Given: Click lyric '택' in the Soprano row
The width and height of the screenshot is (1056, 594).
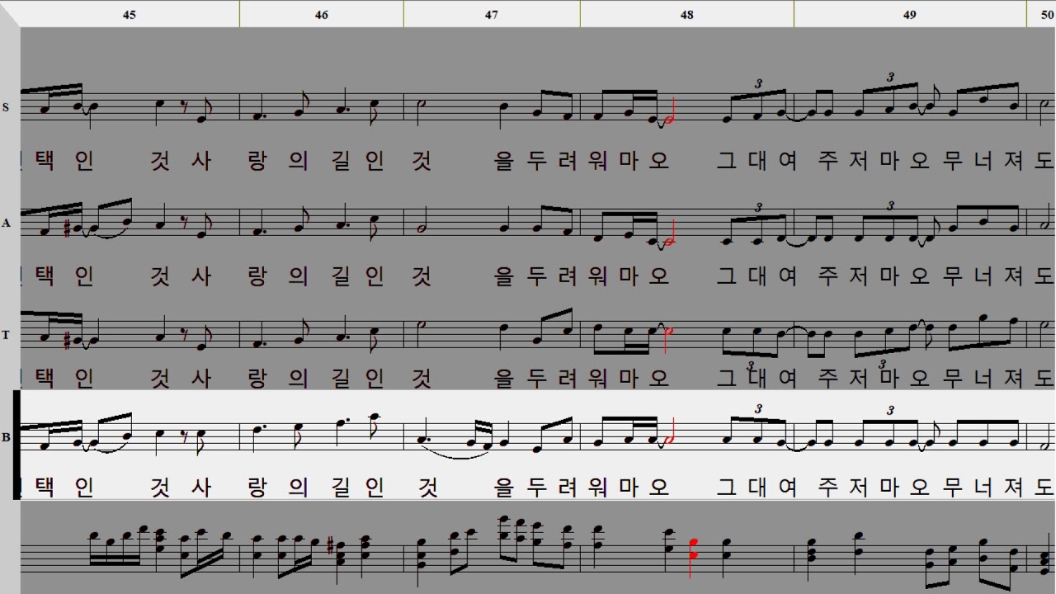Looking at the screenshot, I should click(46, 160).
